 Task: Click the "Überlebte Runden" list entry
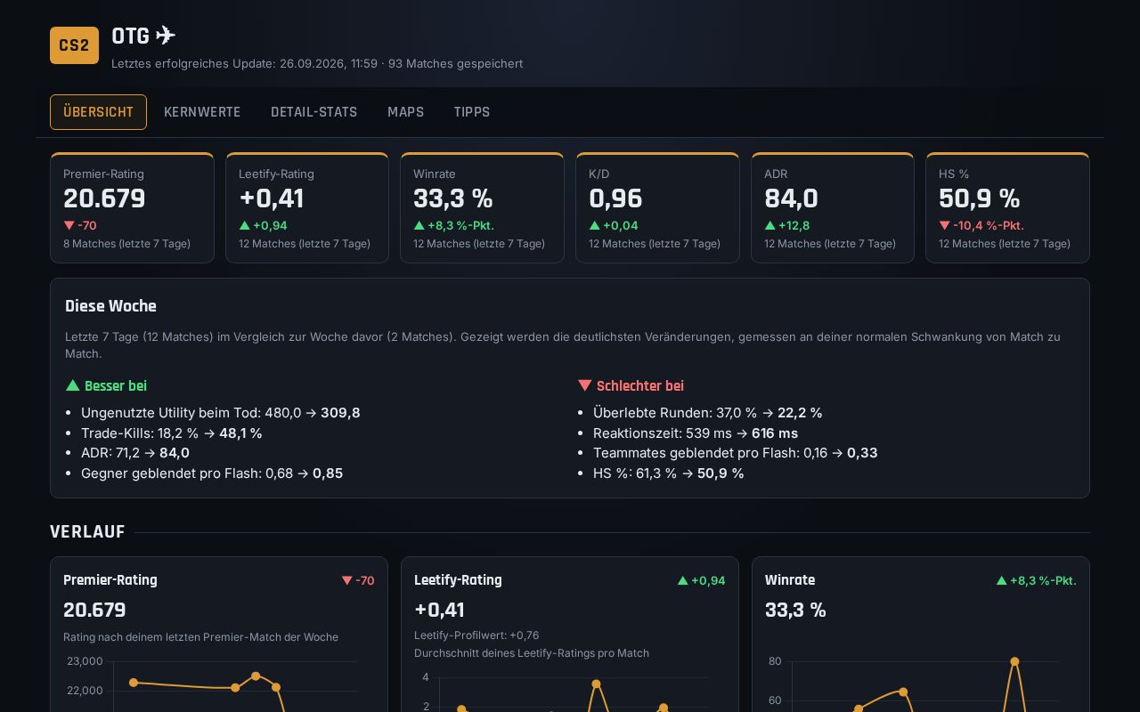(x=707, y=413)
